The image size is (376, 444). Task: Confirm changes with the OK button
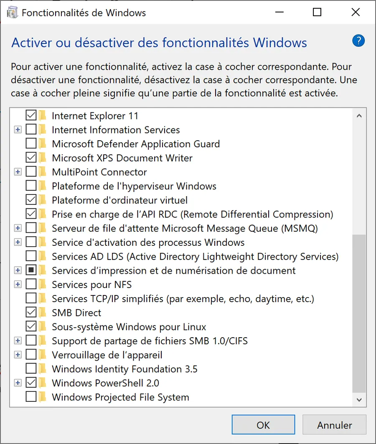pos(263,425)
